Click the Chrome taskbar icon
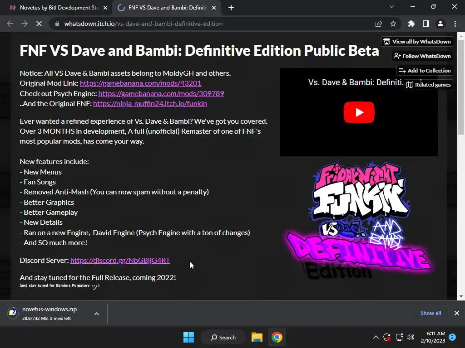This screenshot has height=348, width=465. coord(277,337)
